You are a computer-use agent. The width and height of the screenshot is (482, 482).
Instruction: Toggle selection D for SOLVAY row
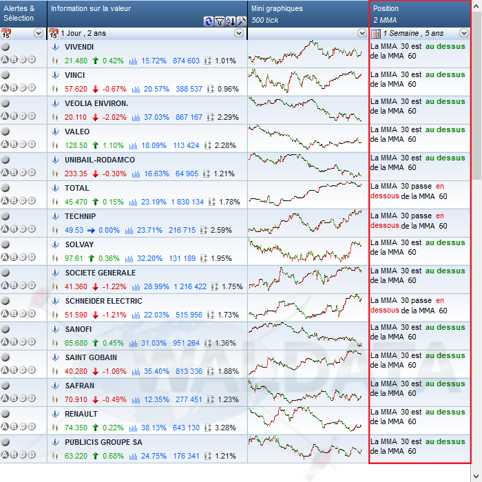[32, 257]
